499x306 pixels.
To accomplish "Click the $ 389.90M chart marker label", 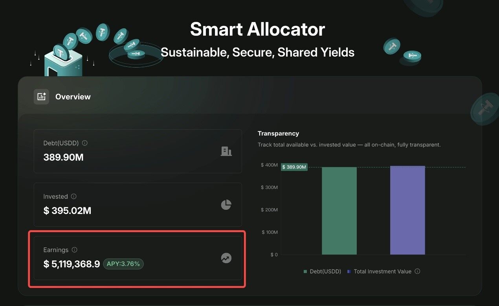I will tap(294, 167).
